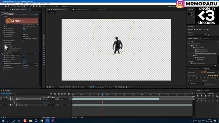Open Spill Suppressor Method dropdown Standard
The width and height of the screenshot is (219, 123).
(x=30, y=66)
